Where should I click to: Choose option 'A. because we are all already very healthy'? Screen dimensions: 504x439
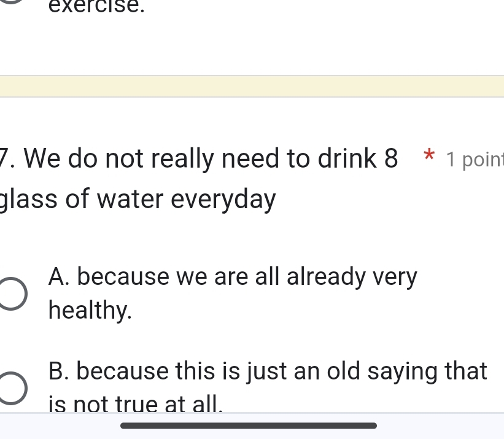tap(233, 276)
